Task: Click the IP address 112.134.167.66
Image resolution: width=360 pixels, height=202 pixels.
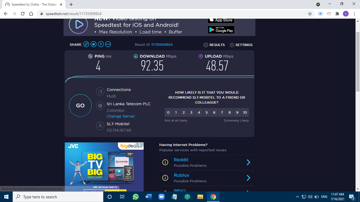Action: click(119, 130)
